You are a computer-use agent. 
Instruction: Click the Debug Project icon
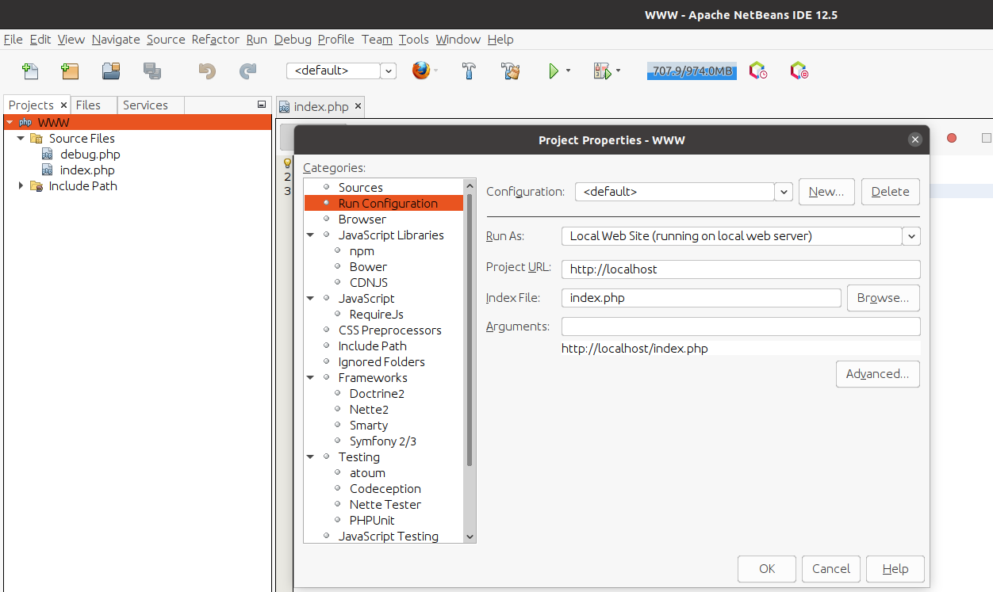click(602, 71)
